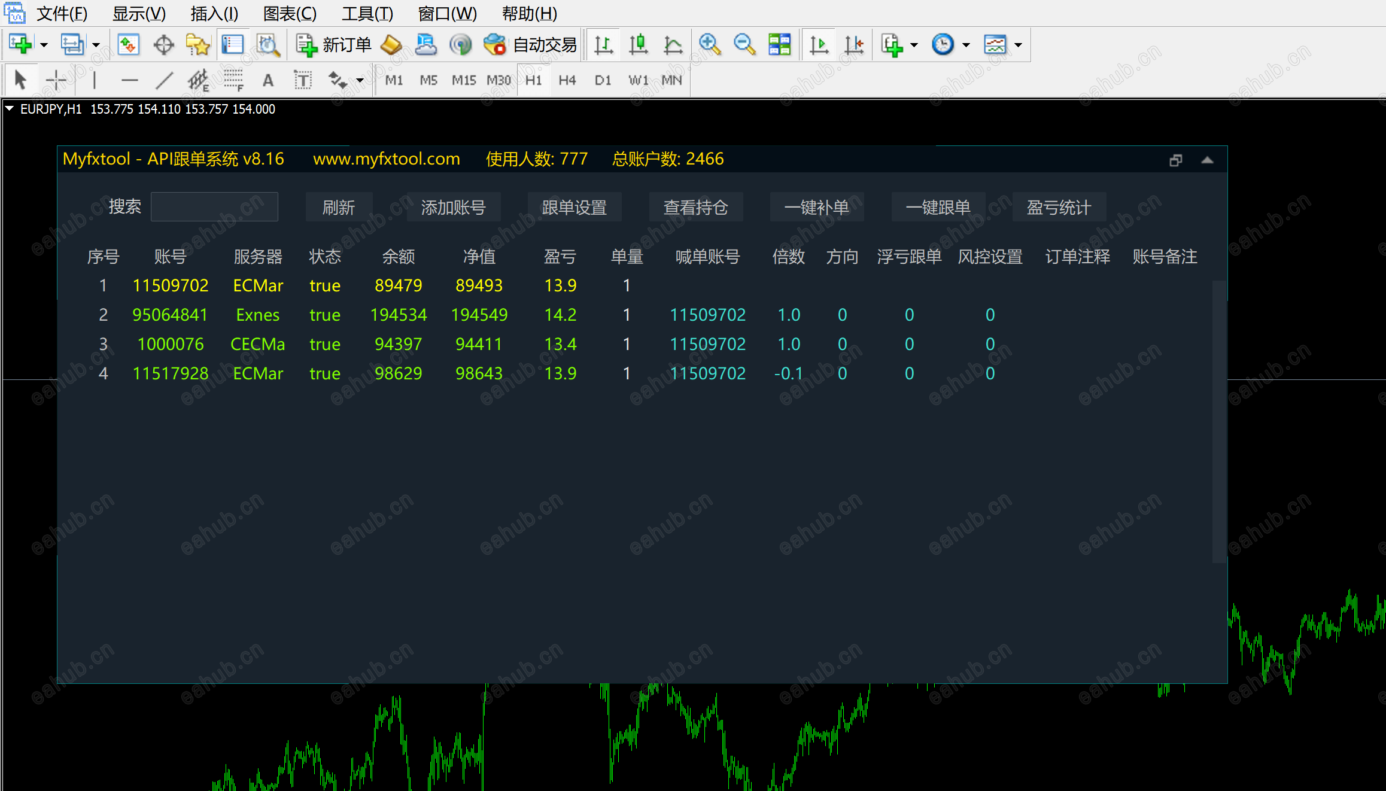Show the Navigator panel star-folder icon
The image size is (1386, 791).
pos(198,44)
